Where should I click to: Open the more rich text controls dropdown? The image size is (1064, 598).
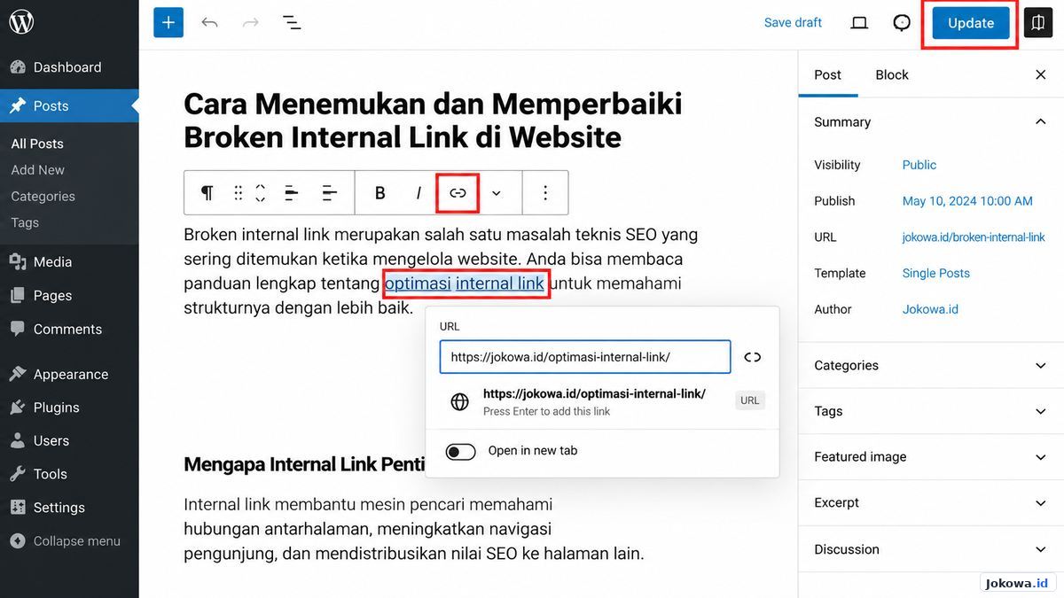point(497,193)
